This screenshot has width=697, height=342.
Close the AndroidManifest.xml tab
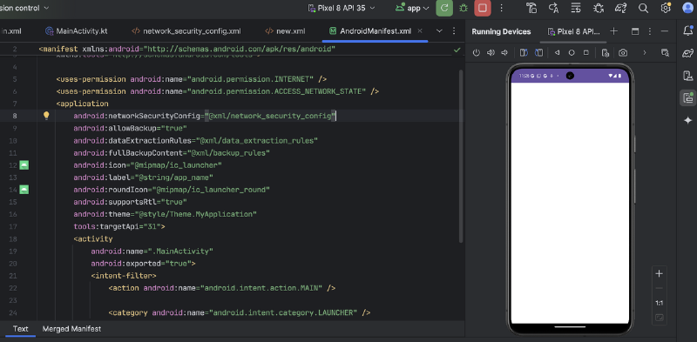[x=421, y=31]
